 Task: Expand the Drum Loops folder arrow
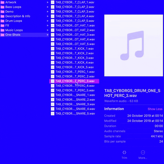click(47, 21)
